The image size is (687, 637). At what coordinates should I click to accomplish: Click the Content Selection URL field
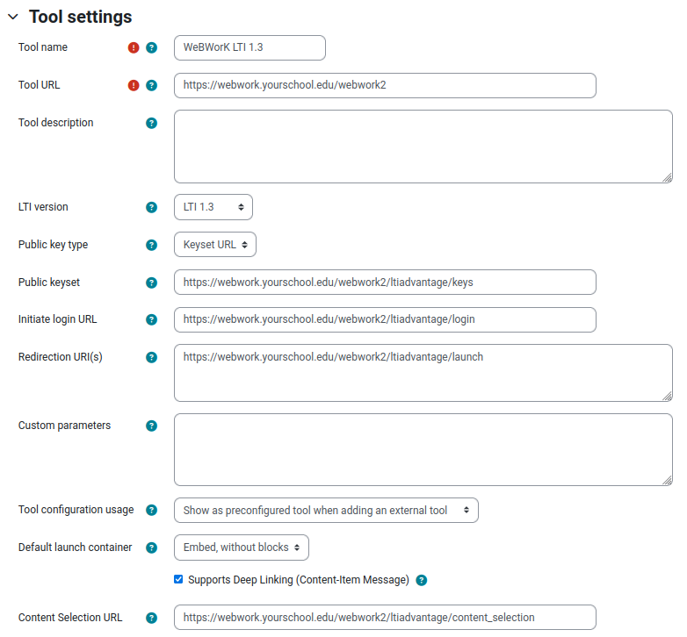[x=385, y=618]
